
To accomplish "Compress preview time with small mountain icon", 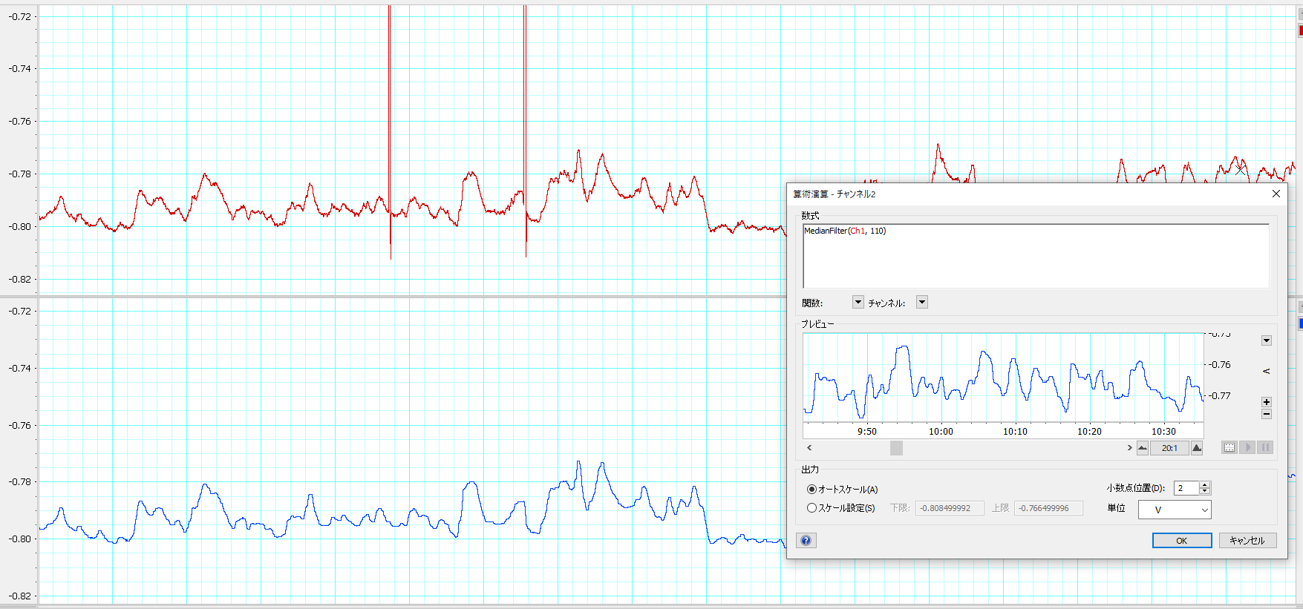I will tap(1143, 448).
